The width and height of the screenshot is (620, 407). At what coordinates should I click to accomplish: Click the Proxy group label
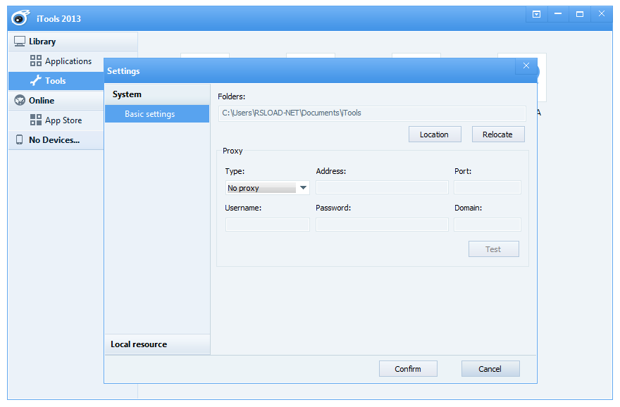tap(232, 151)
